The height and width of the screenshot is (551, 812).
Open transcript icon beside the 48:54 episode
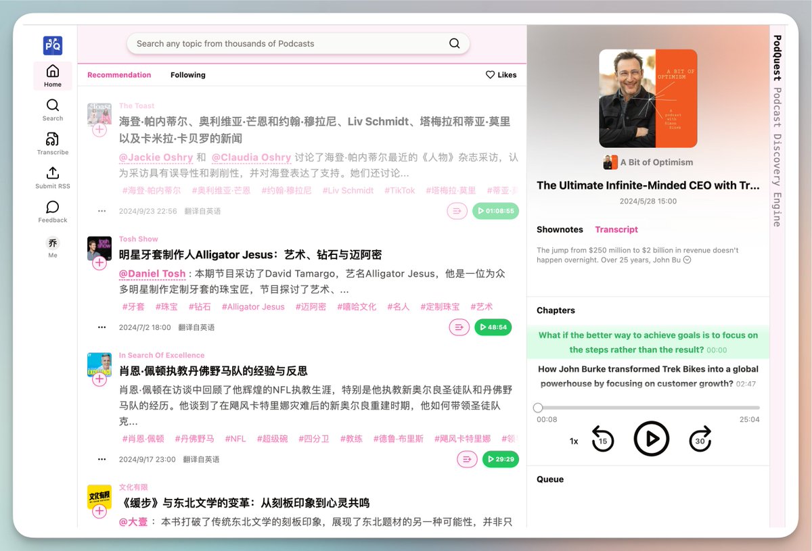point(459,327)
